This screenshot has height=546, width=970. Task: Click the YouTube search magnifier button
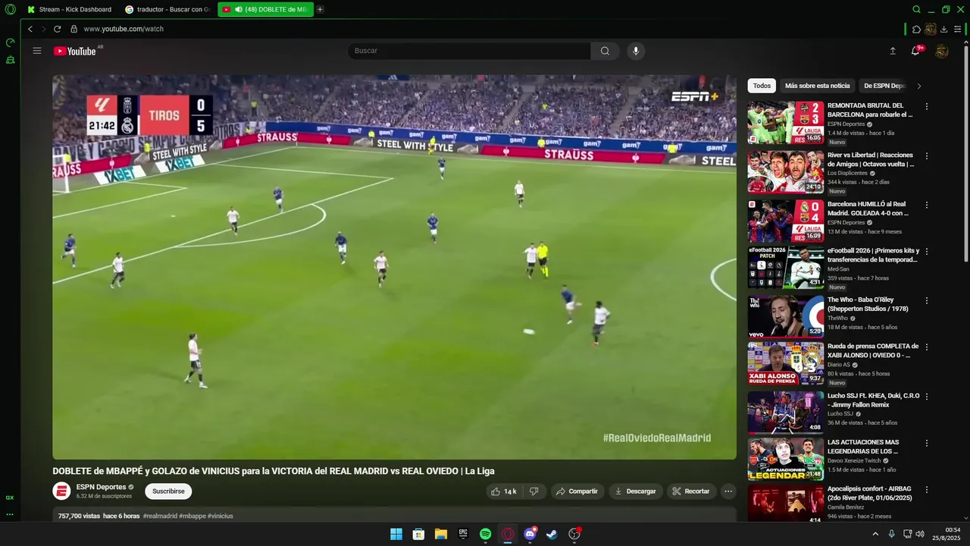605,51
